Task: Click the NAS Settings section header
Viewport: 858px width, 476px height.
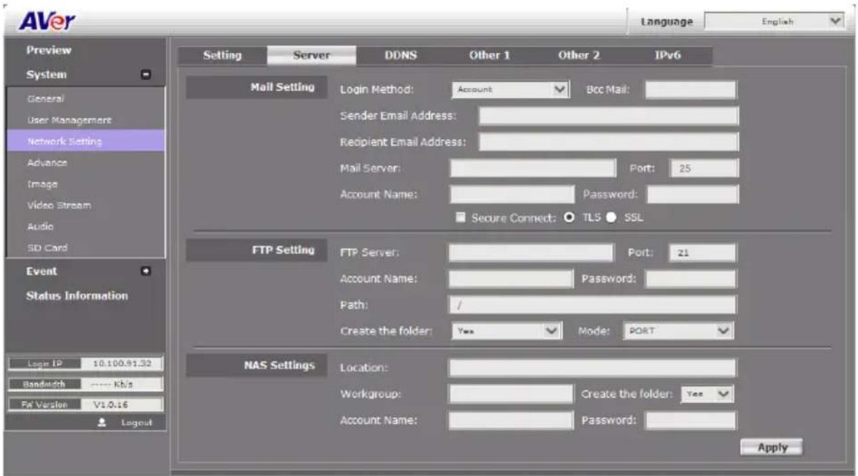Action: (256, 366)
